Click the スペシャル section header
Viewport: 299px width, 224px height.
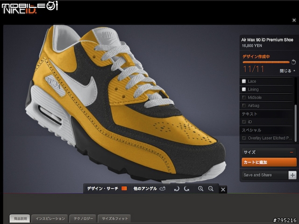(251, 130)
